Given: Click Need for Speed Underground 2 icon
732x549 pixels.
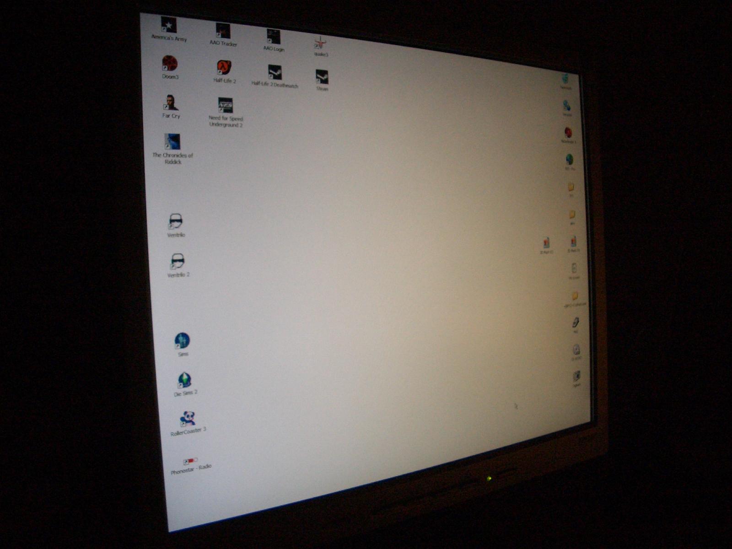Looking at the screenshot, I should click(225, 106).
